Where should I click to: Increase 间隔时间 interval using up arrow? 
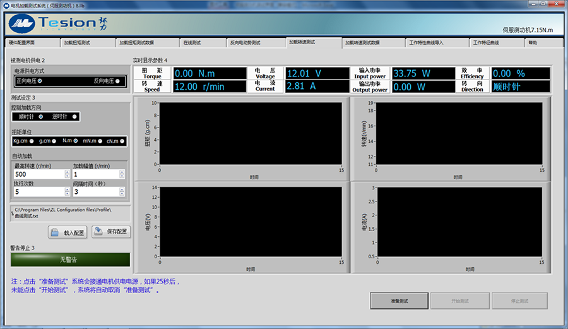(122, 189)
